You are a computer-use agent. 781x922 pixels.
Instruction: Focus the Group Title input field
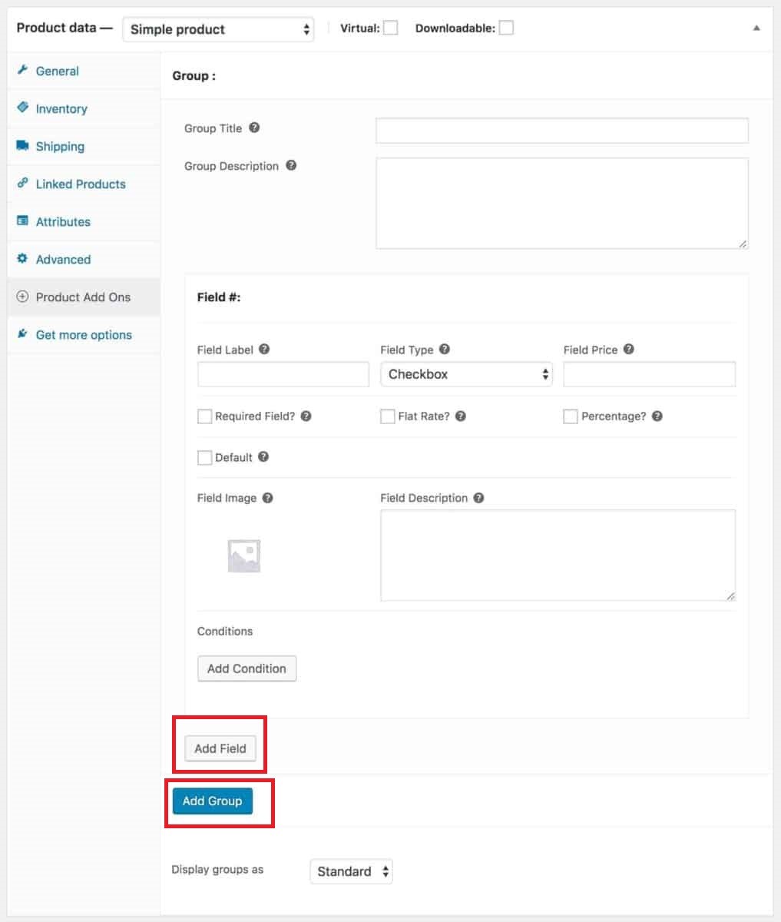point(562,130)
